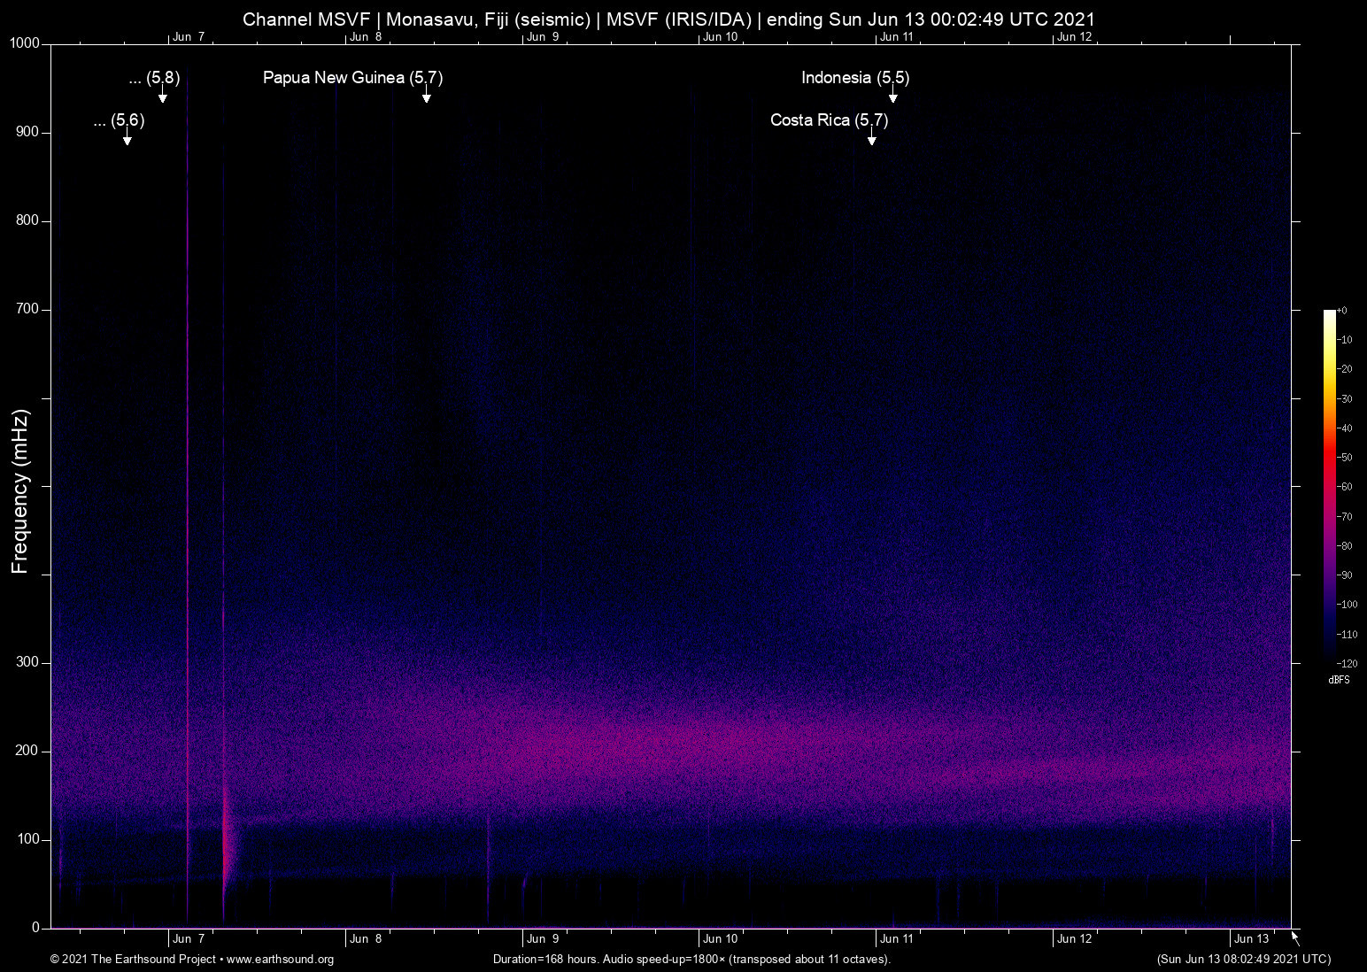Click the 'Jun 8' date on the top axis

coord(366,37)
